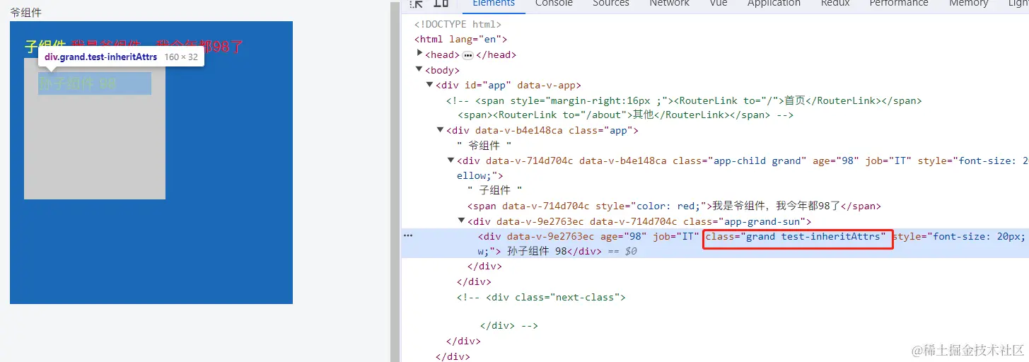The image size is (1029, 362).
Task: Collapse the div id="app" node
Action: click(x=430, y=85)
